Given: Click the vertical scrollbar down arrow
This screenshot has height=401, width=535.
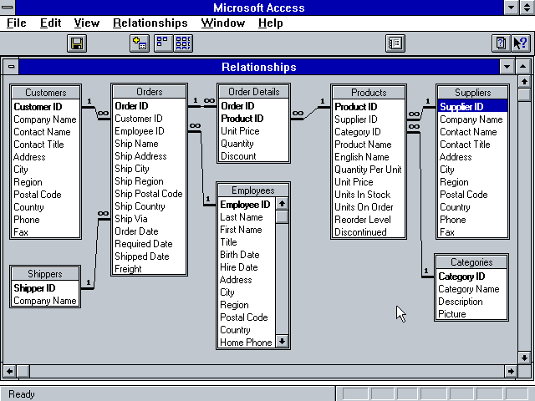Looking at the screenshot, I should tap(524, 357).
